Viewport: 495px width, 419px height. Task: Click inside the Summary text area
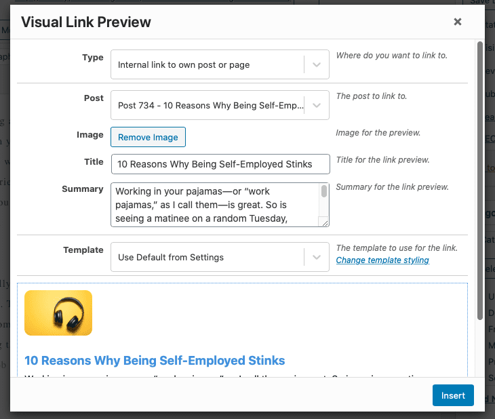215,205
